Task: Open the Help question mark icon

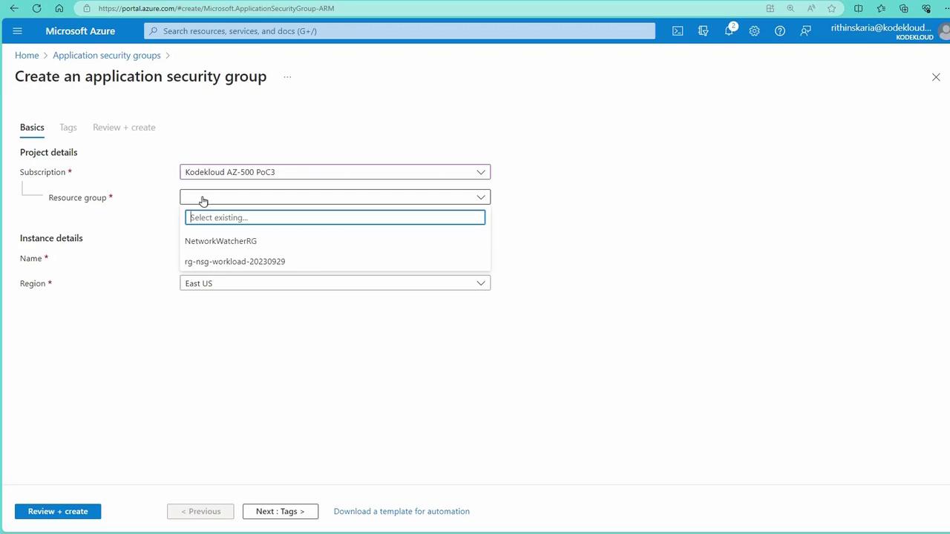Action: [779, 31]
